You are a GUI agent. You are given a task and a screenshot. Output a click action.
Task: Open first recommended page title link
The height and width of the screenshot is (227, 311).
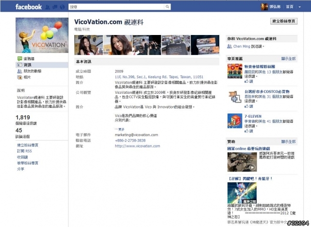(x=259, y=67)
